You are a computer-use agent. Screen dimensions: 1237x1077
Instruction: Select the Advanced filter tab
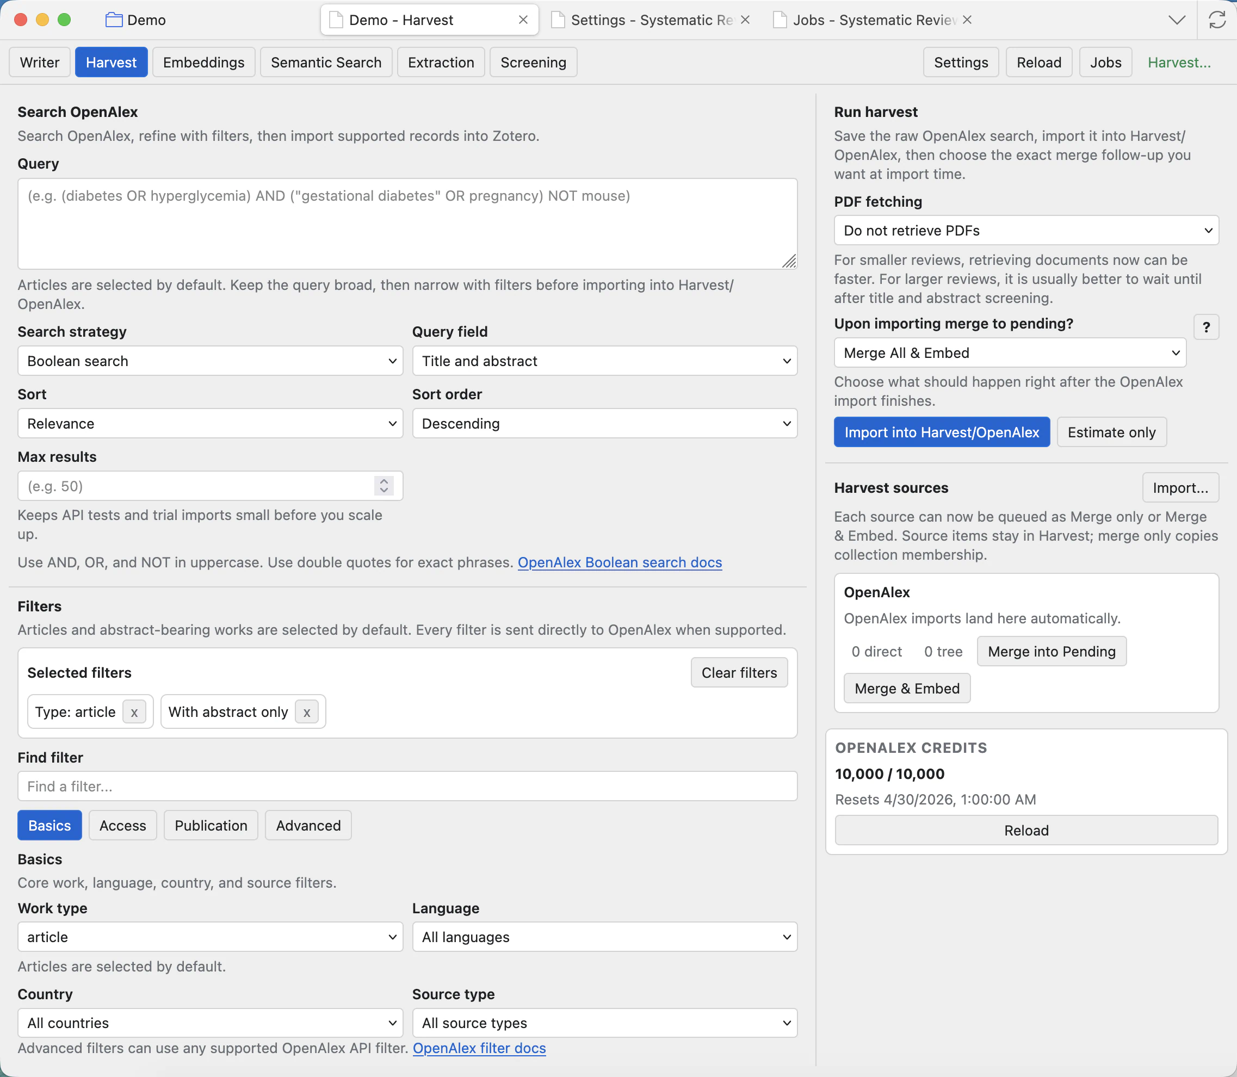pos(308,825)
